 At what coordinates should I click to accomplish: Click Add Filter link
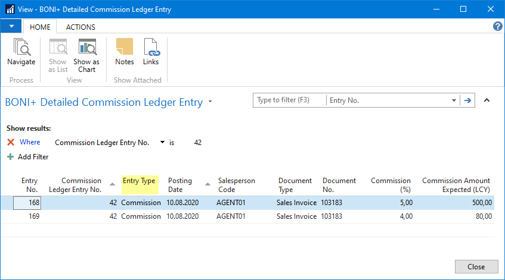tap(33, 157)
